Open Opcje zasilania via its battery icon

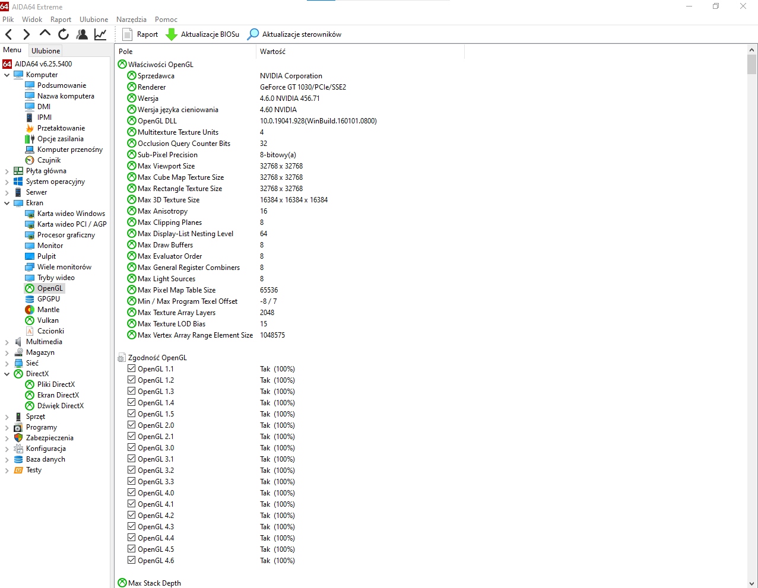pos(30,139)
